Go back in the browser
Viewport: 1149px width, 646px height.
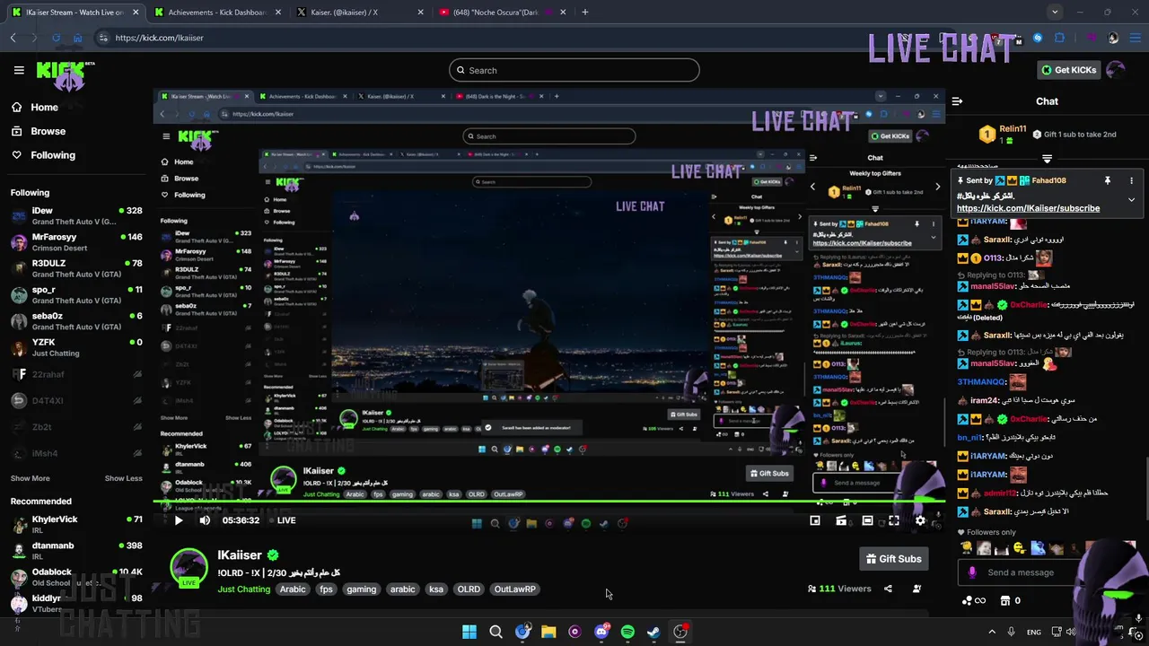(13, 38)
